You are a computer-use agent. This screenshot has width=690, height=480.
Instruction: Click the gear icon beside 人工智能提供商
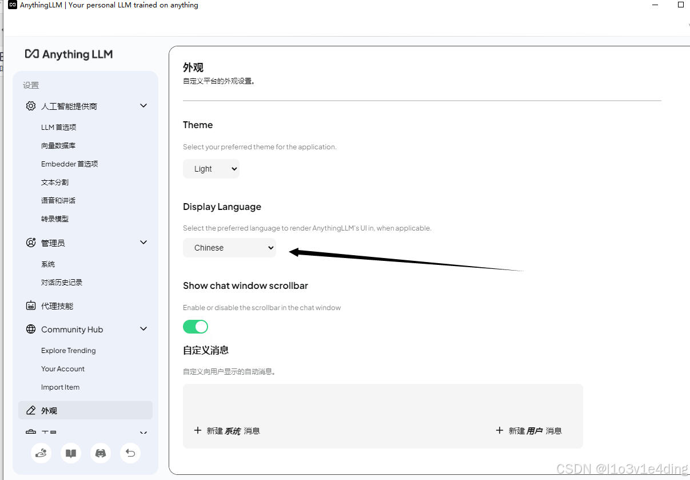31,106
